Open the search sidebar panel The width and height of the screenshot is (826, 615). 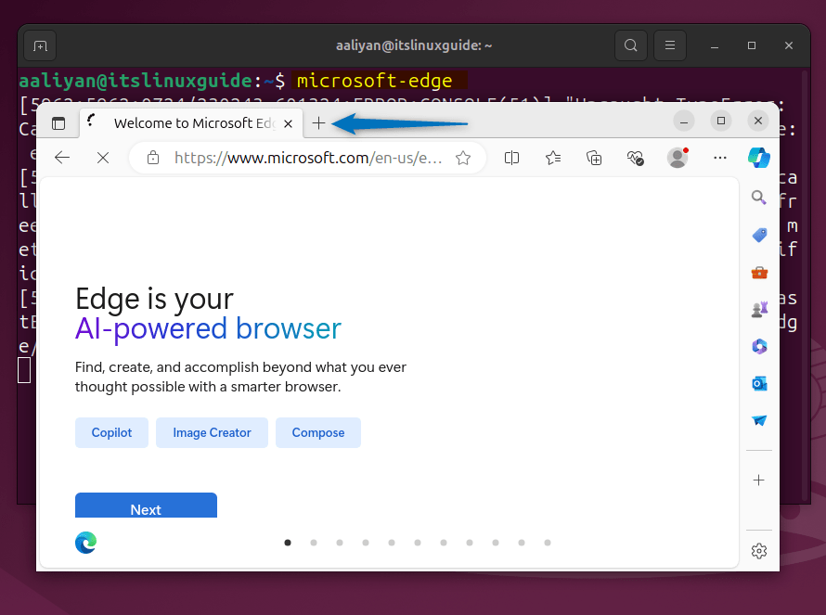759,198
